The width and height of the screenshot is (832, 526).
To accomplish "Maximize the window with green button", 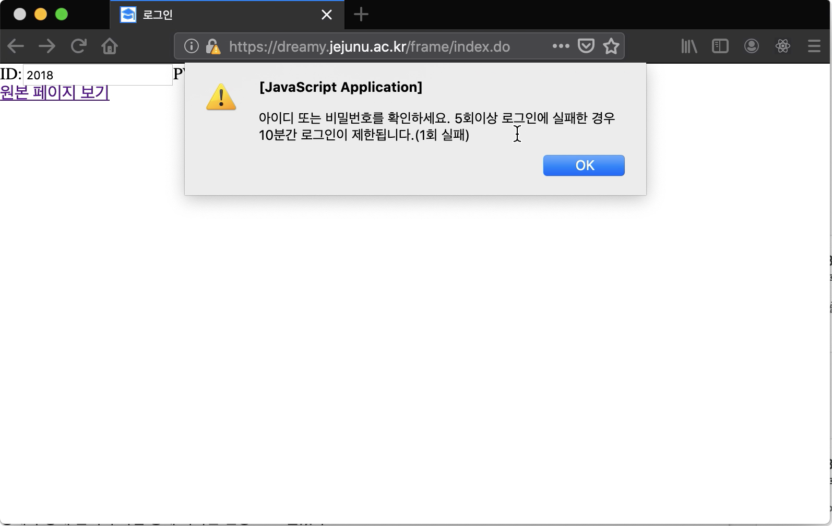I will pyautogui.click(x=62, y=14).
